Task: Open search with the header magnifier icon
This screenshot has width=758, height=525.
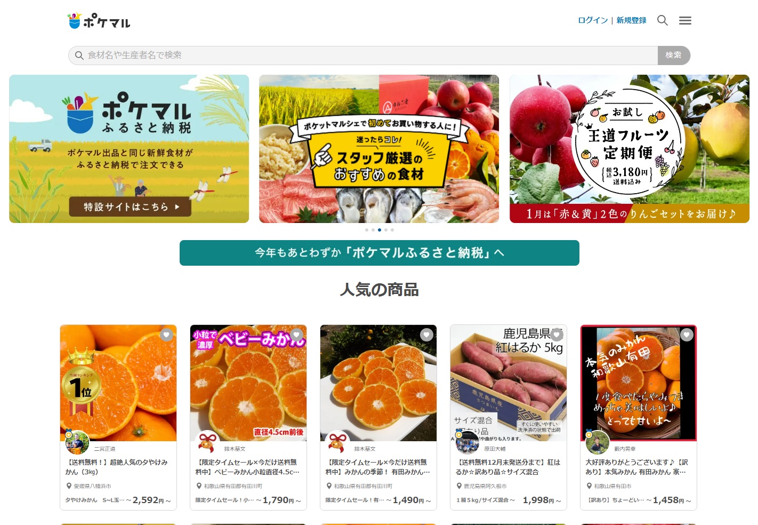Action: click(663, 20)
